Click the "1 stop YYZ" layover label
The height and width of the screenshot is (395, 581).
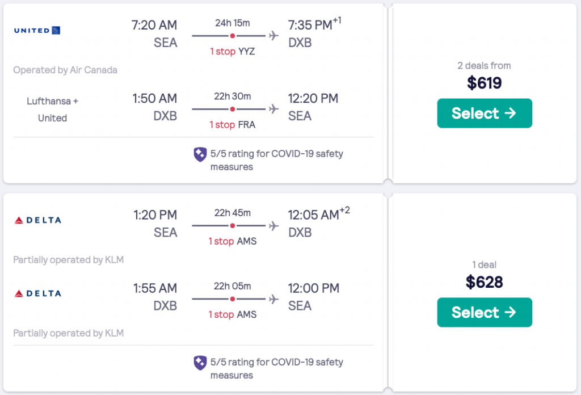[233, 52]
